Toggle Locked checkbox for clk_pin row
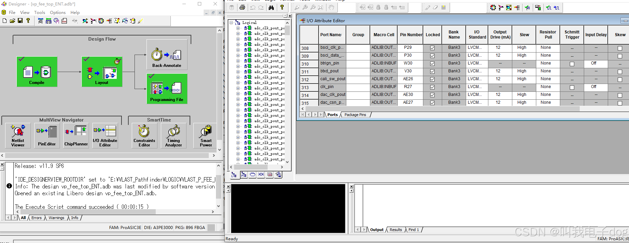629x243 pixels. coord(432,87)
